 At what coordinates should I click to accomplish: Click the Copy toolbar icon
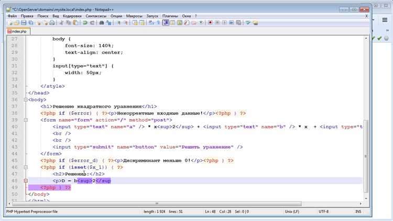tap(68, 23)
